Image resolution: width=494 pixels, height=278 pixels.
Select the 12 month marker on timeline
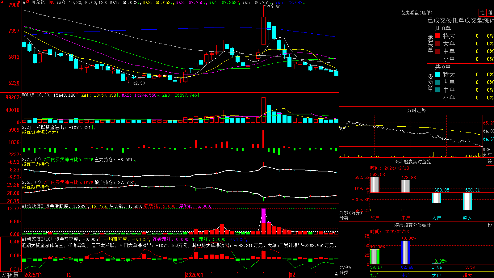[x=69, y=275]
